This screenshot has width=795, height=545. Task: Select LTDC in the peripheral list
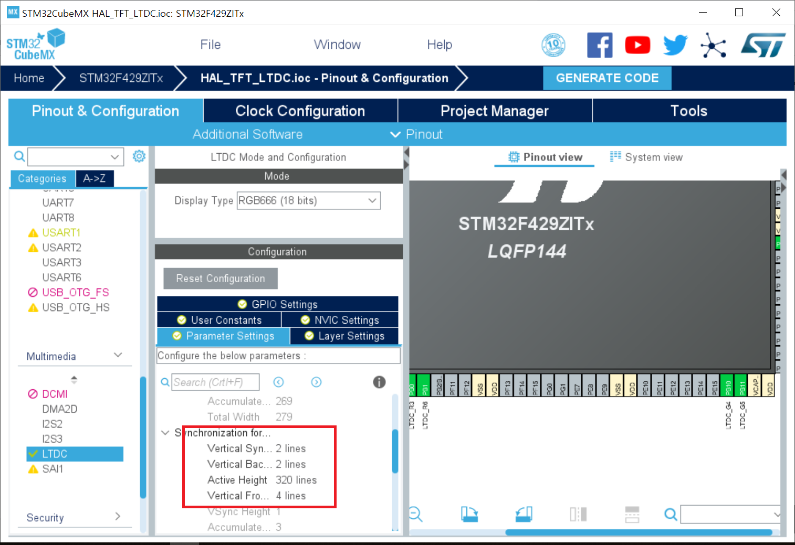[75, 454]
